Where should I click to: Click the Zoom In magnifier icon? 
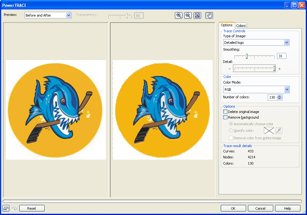178,16
